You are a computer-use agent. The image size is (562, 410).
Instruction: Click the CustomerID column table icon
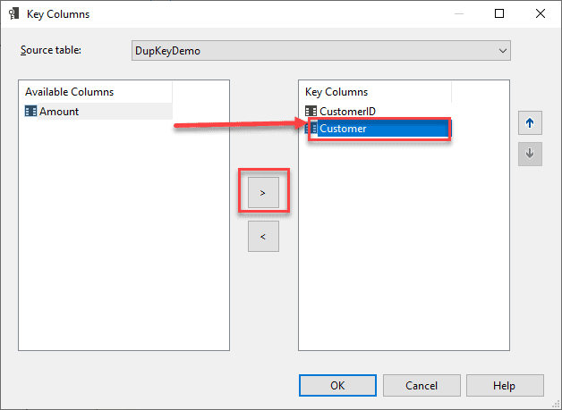tap(311, 112)
